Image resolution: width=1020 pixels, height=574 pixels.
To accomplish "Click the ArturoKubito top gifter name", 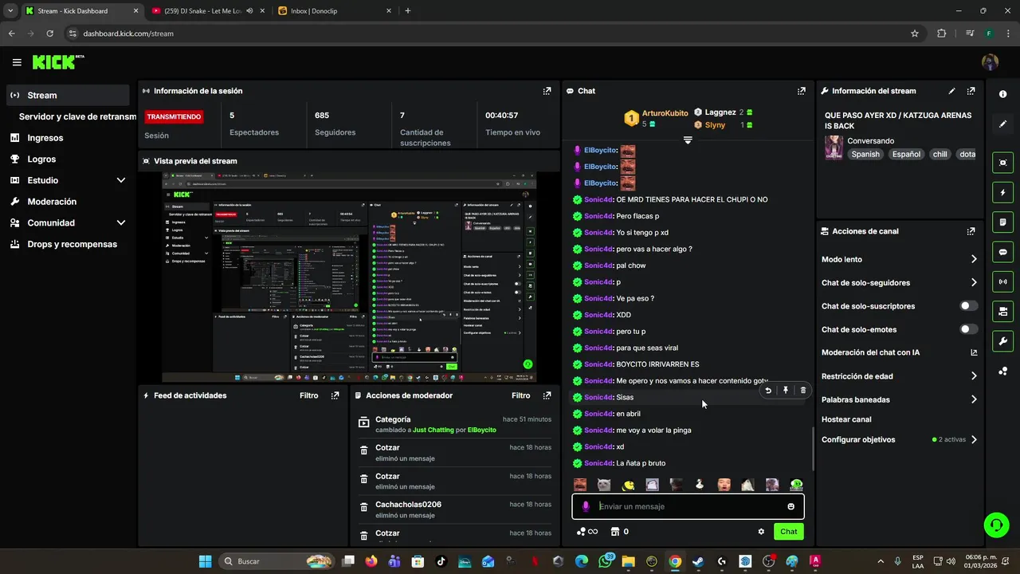I will (x=665, y=113).
